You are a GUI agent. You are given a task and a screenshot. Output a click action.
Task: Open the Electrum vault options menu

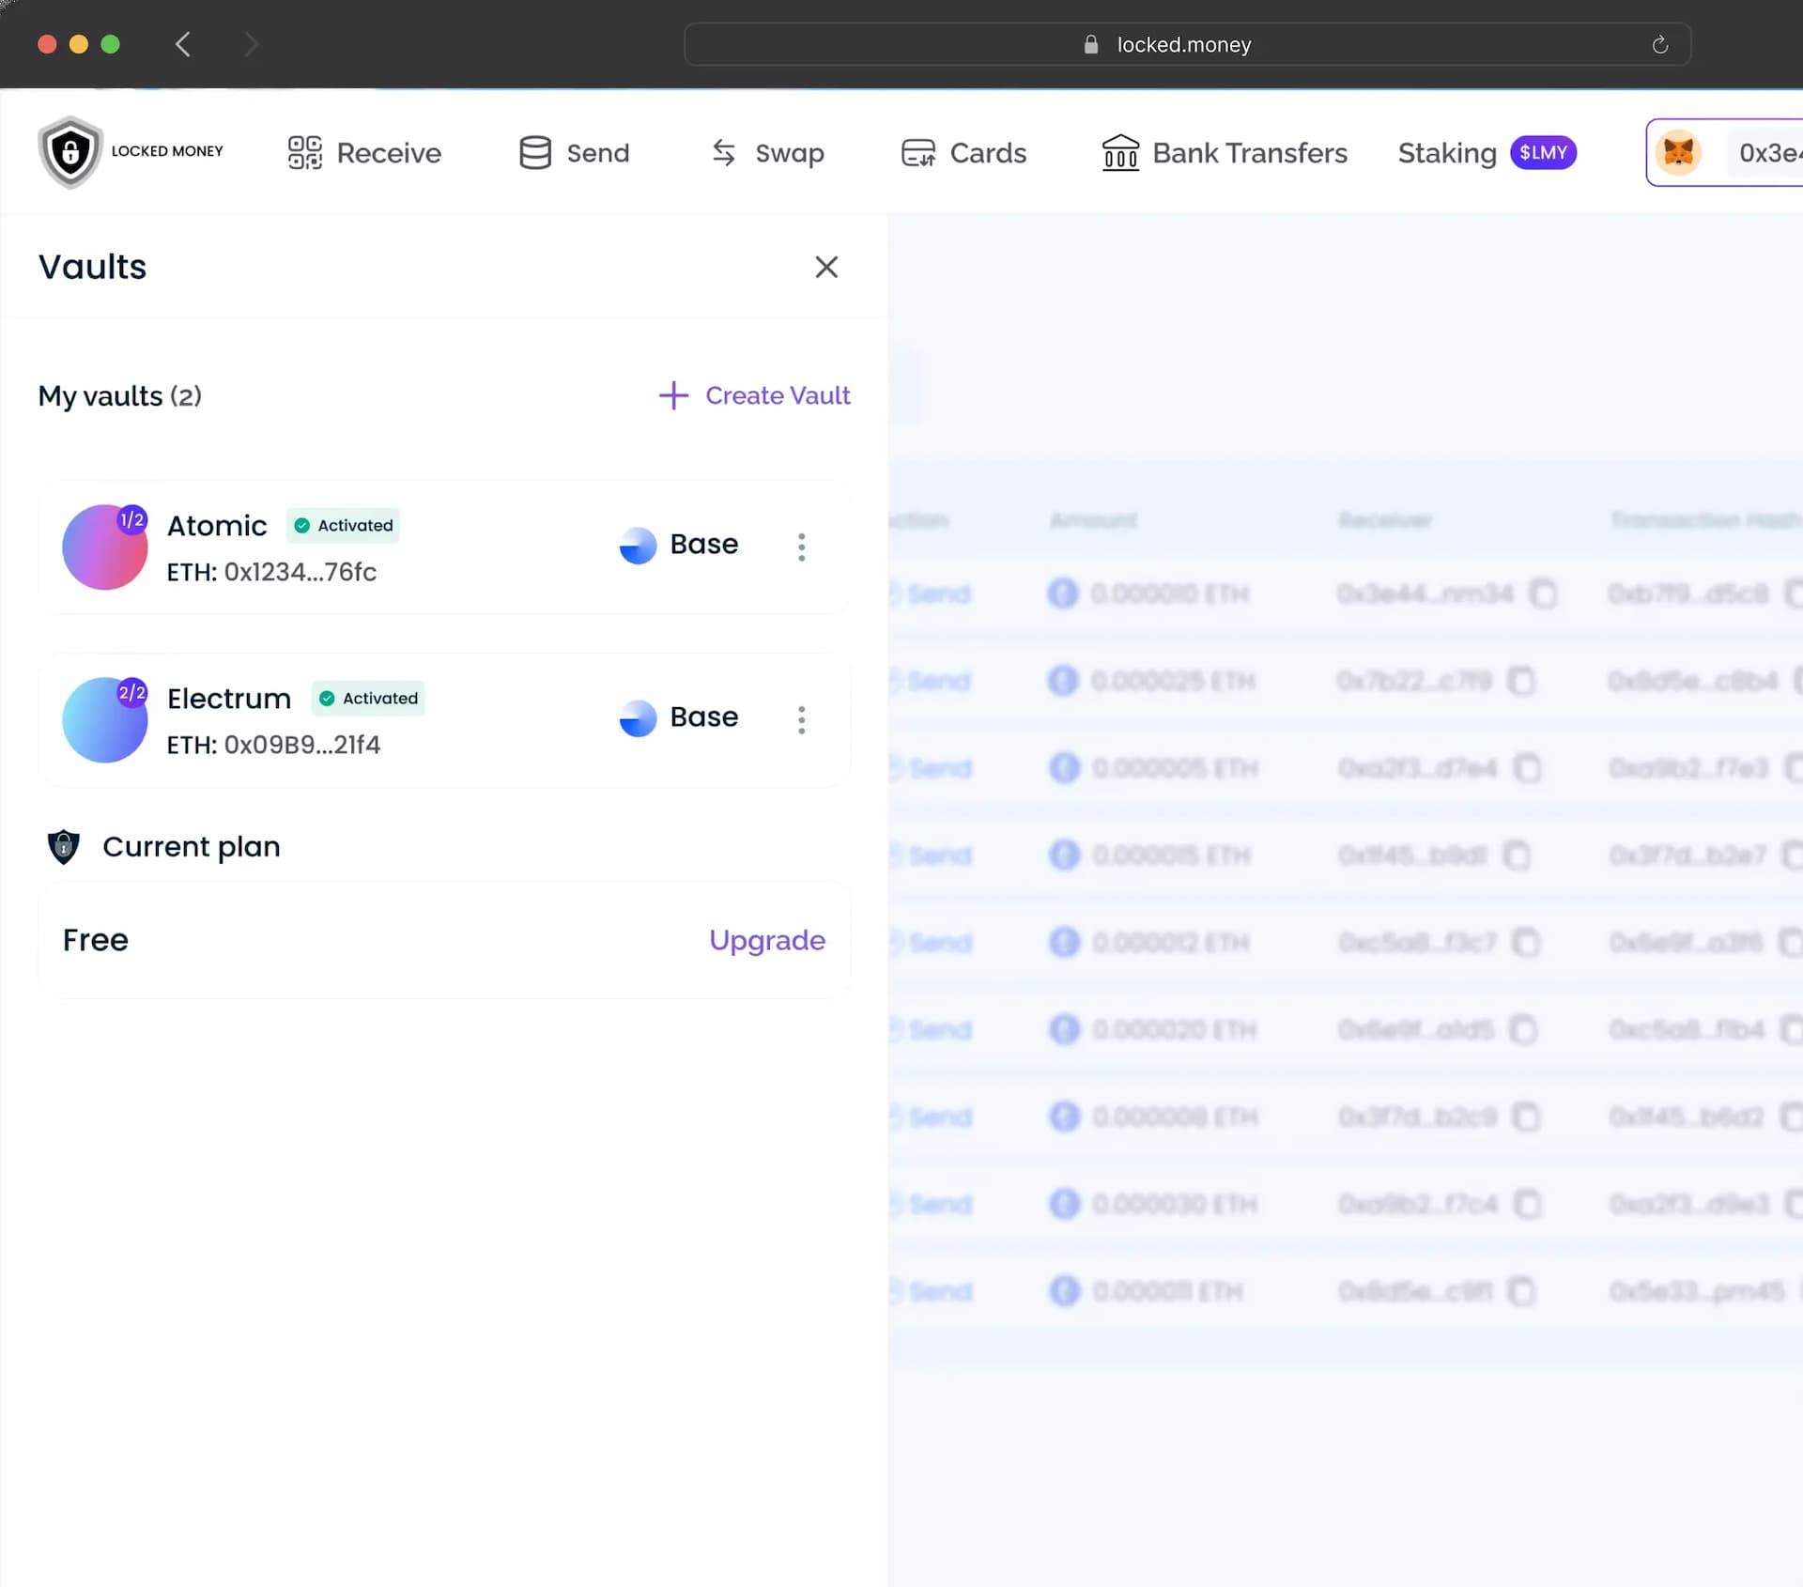[801, 720]
